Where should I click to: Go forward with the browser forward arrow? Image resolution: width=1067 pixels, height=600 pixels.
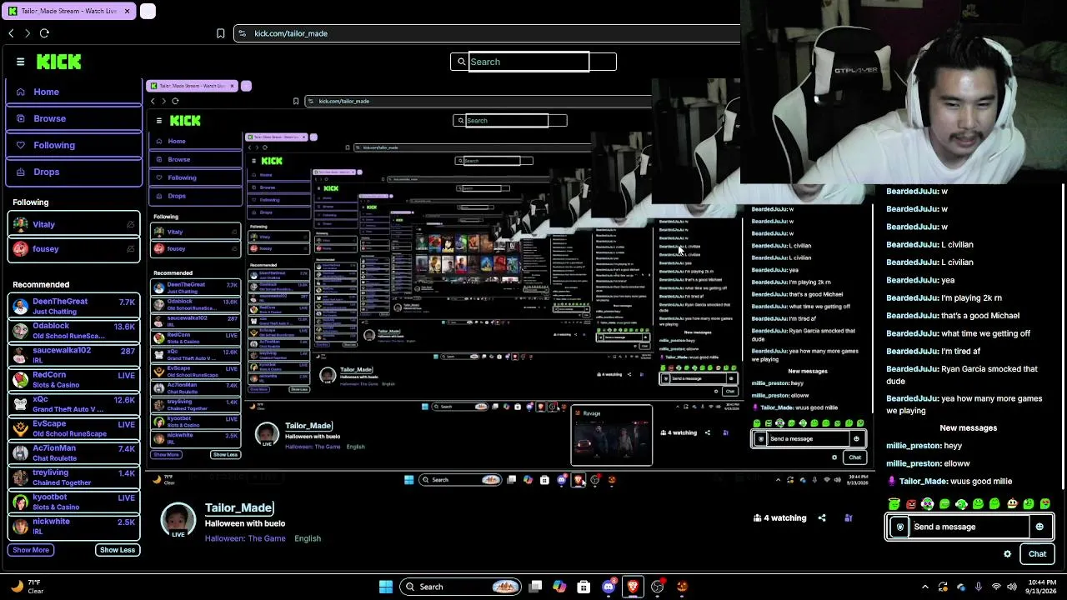[28, 33]
